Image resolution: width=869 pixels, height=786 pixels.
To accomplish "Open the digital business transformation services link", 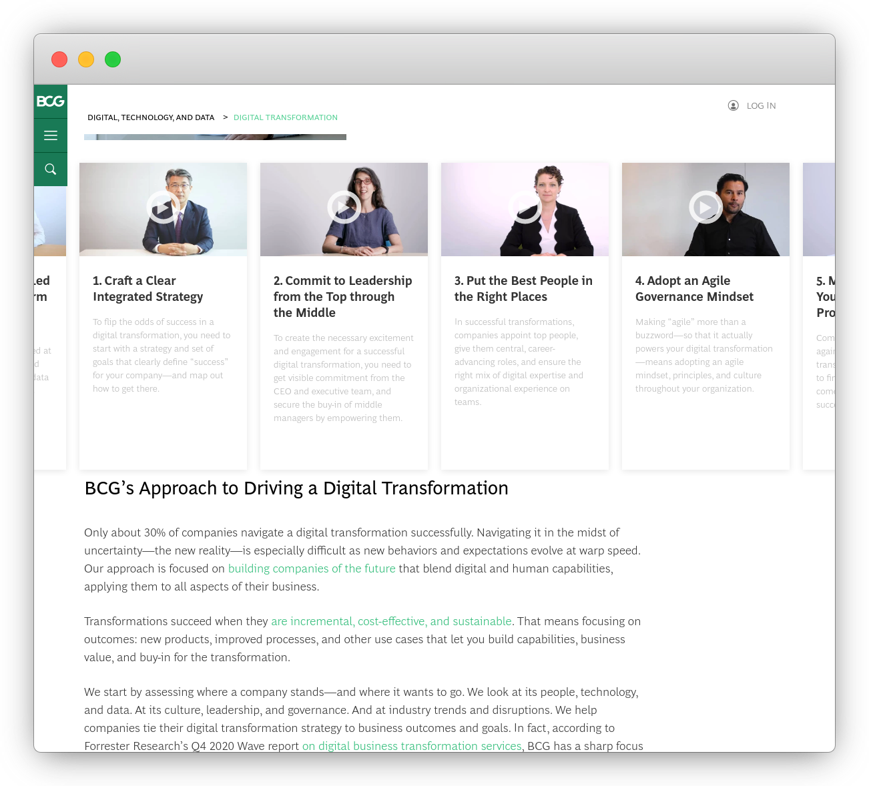I will click(x=411, y=746).
